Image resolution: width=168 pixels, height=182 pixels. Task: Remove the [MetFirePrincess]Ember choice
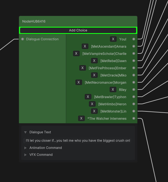pos(82,68)
